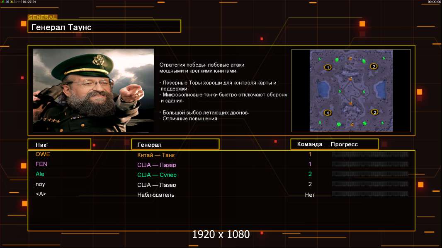Image resolution: width=442 pixels, height=248 pixels.
Task: Click the right blue lake on the minimap
Action: click(x=380, y=87)
